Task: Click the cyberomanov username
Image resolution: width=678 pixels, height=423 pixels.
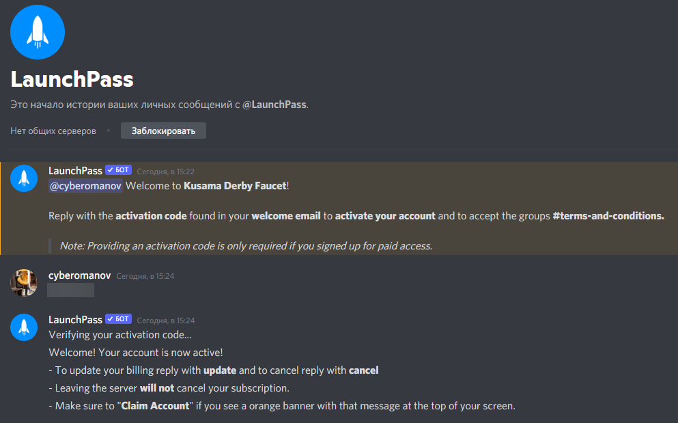Action: tap(80, 275)
